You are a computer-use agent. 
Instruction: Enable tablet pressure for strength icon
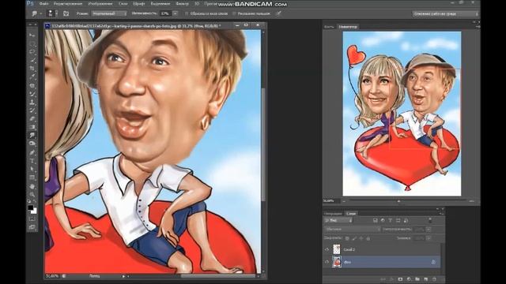278,13
